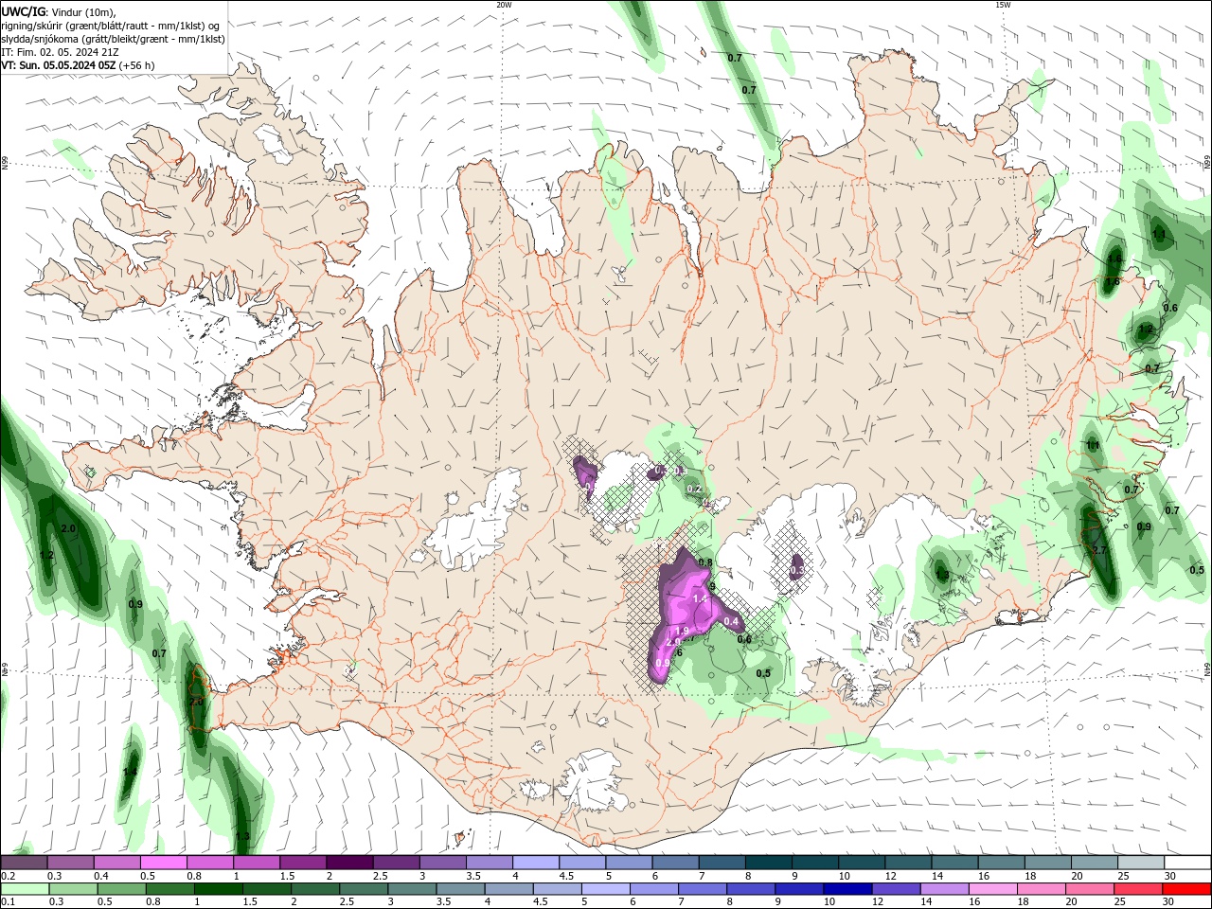Pick the bright pink 0.5 swatch in upper scale

tap(163, 863)
